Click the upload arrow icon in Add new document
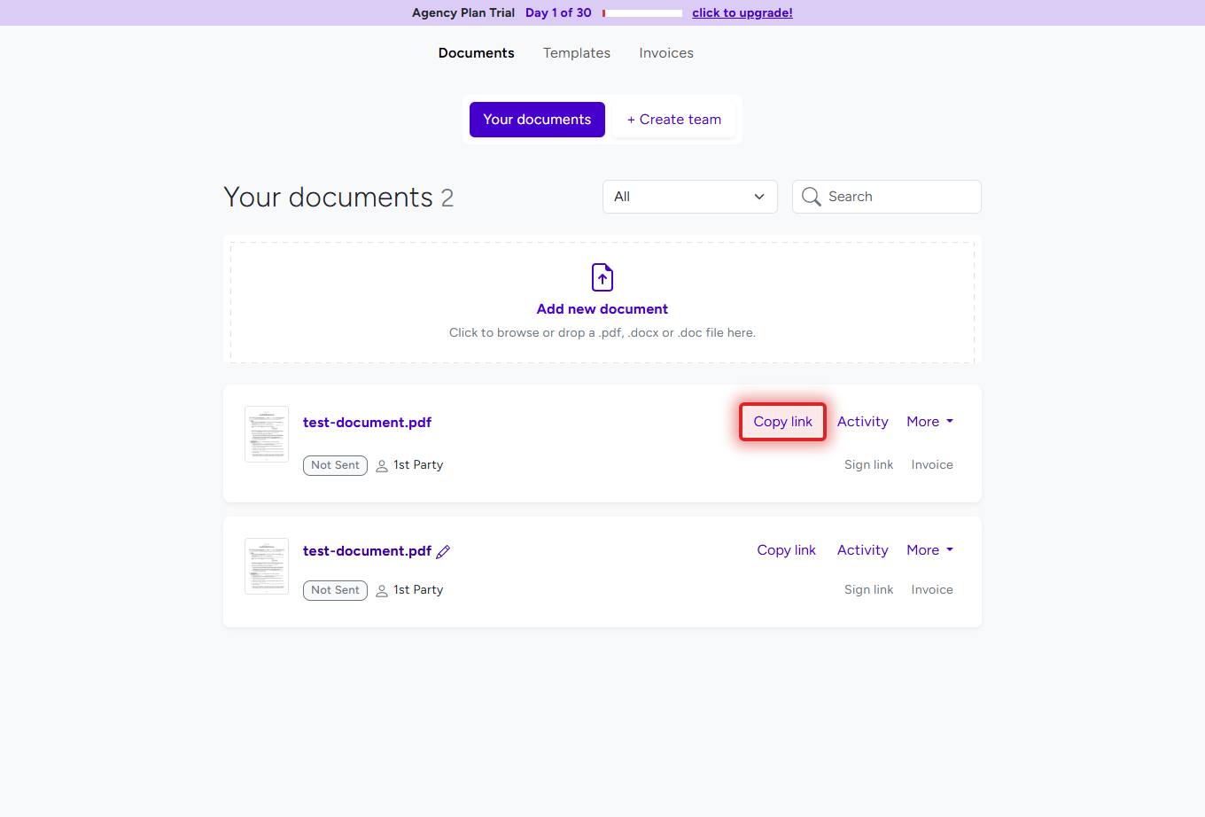Image resolution: width=1205 pixels, height=817 pixels. [602, 277]
